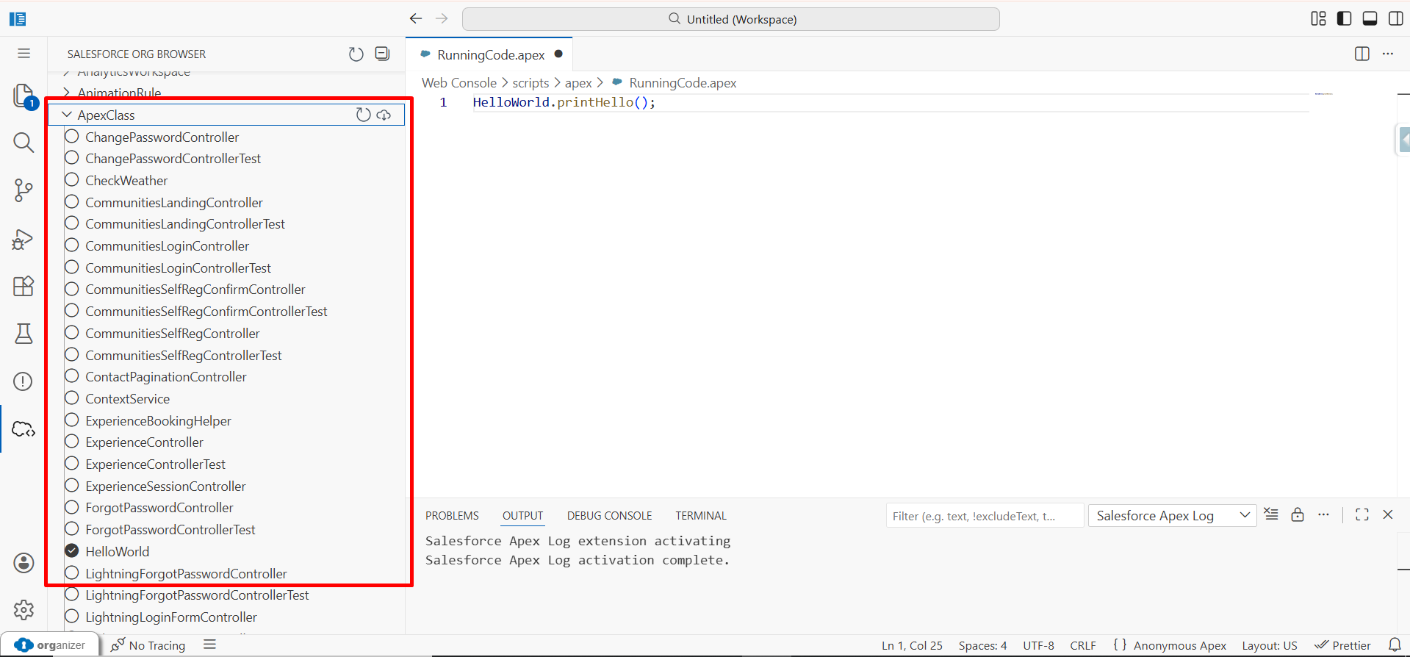Switch to the PROBLEMS panel tab
1410x657 pixels.
pyautogui.click(x=452, y=516)
